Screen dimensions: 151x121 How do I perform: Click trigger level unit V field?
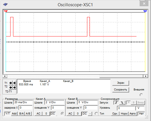[x=140, y=108]
